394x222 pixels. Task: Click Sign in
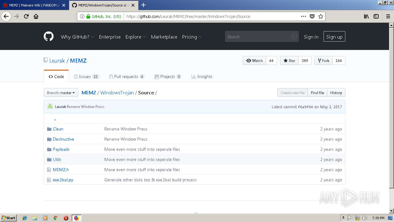coord(311,37)
